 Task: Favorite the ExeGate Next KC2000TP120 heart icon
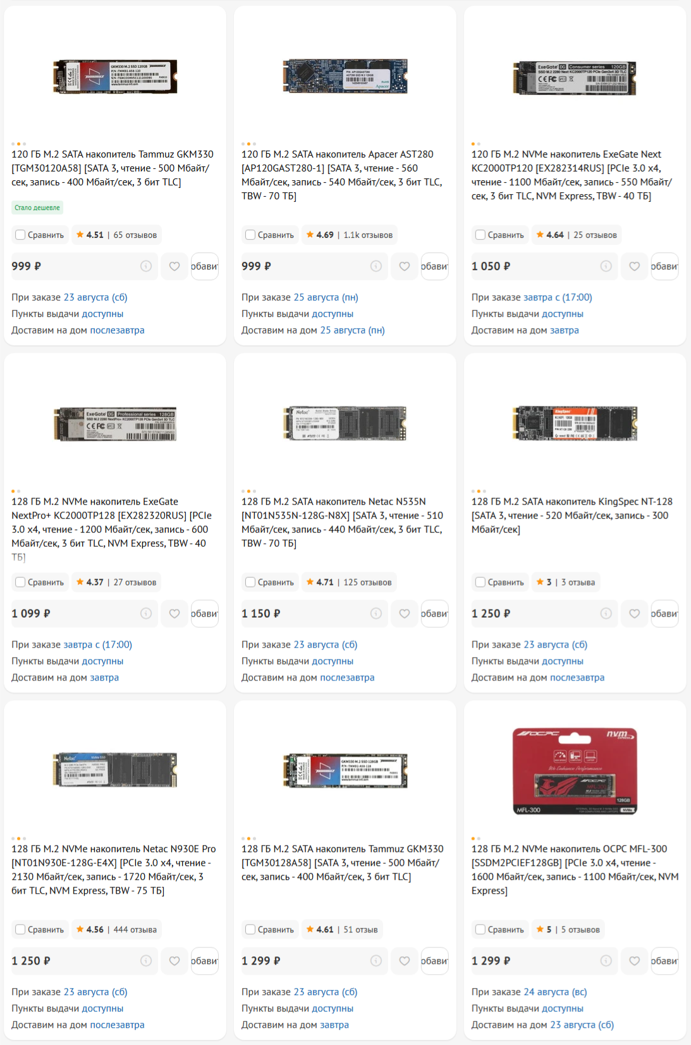click(x=635, y=266)
